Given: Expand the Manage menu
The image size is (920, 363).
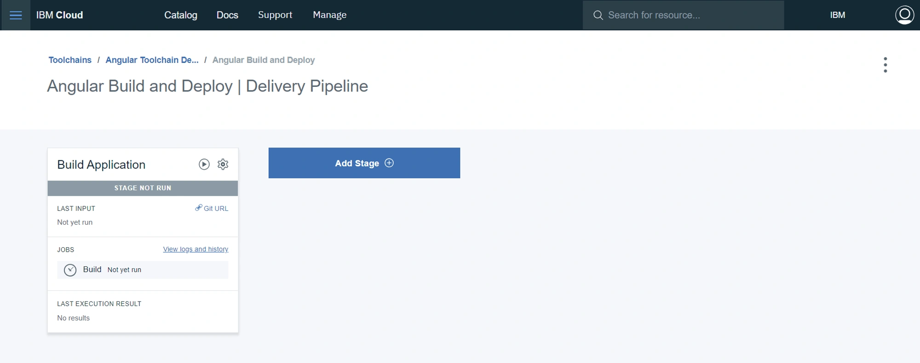Looking at the screenshot, I should [330, 15].
